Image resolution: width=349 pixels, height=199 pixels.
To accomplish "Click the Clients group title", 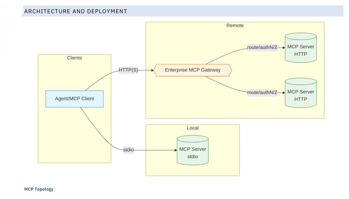I will [x=74, y=58].
